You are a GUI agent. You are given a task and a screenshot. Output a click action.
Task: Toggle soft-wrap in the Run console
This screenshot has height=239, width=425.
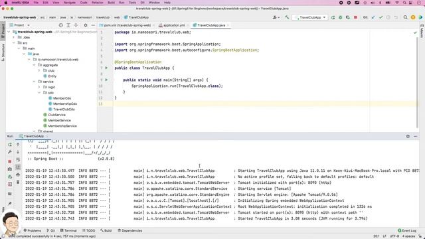18,159
